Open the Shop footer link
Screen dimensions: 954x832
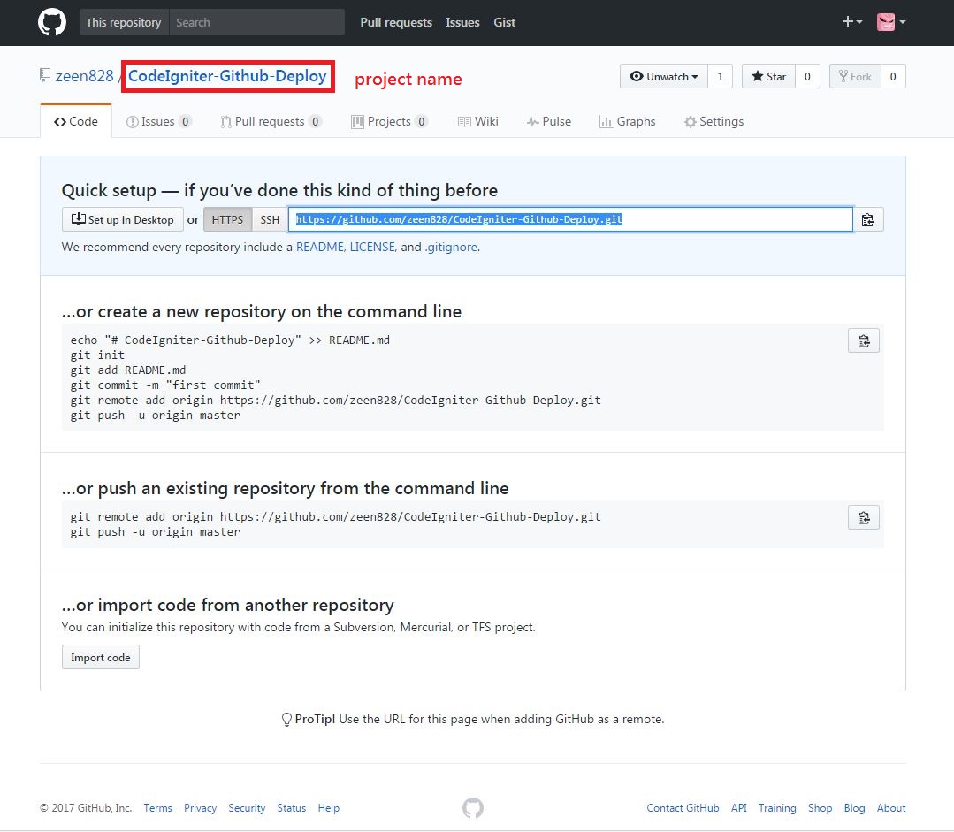tap(820, 807)
